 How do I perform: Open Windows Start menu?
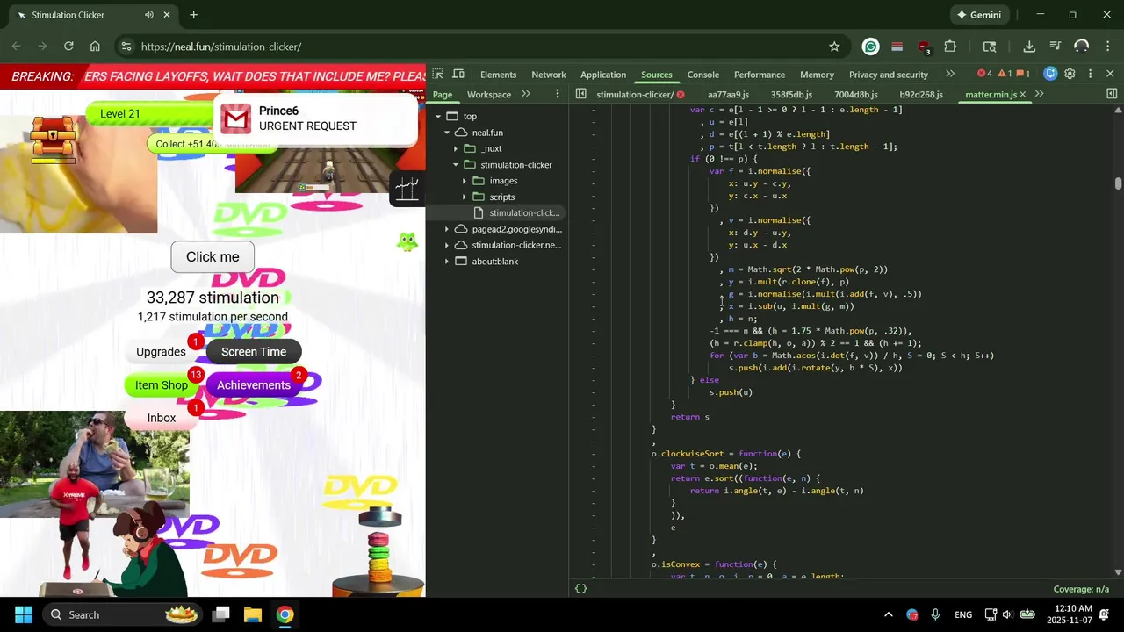(24, 614)
